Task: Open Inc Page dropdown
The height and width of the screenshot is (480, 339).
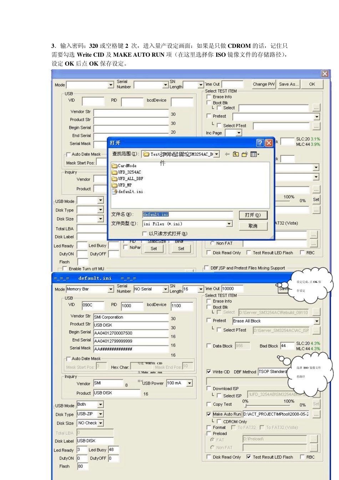Action: (x=239, y=133)
